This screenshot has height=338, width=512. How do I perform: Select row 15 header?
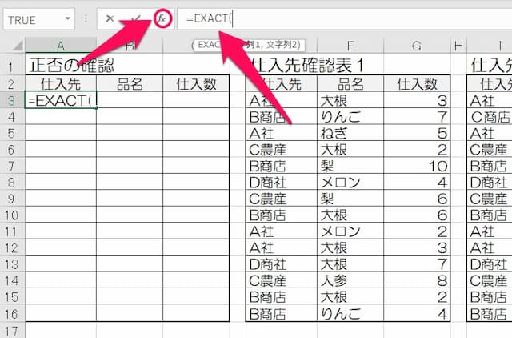(12, 297)
